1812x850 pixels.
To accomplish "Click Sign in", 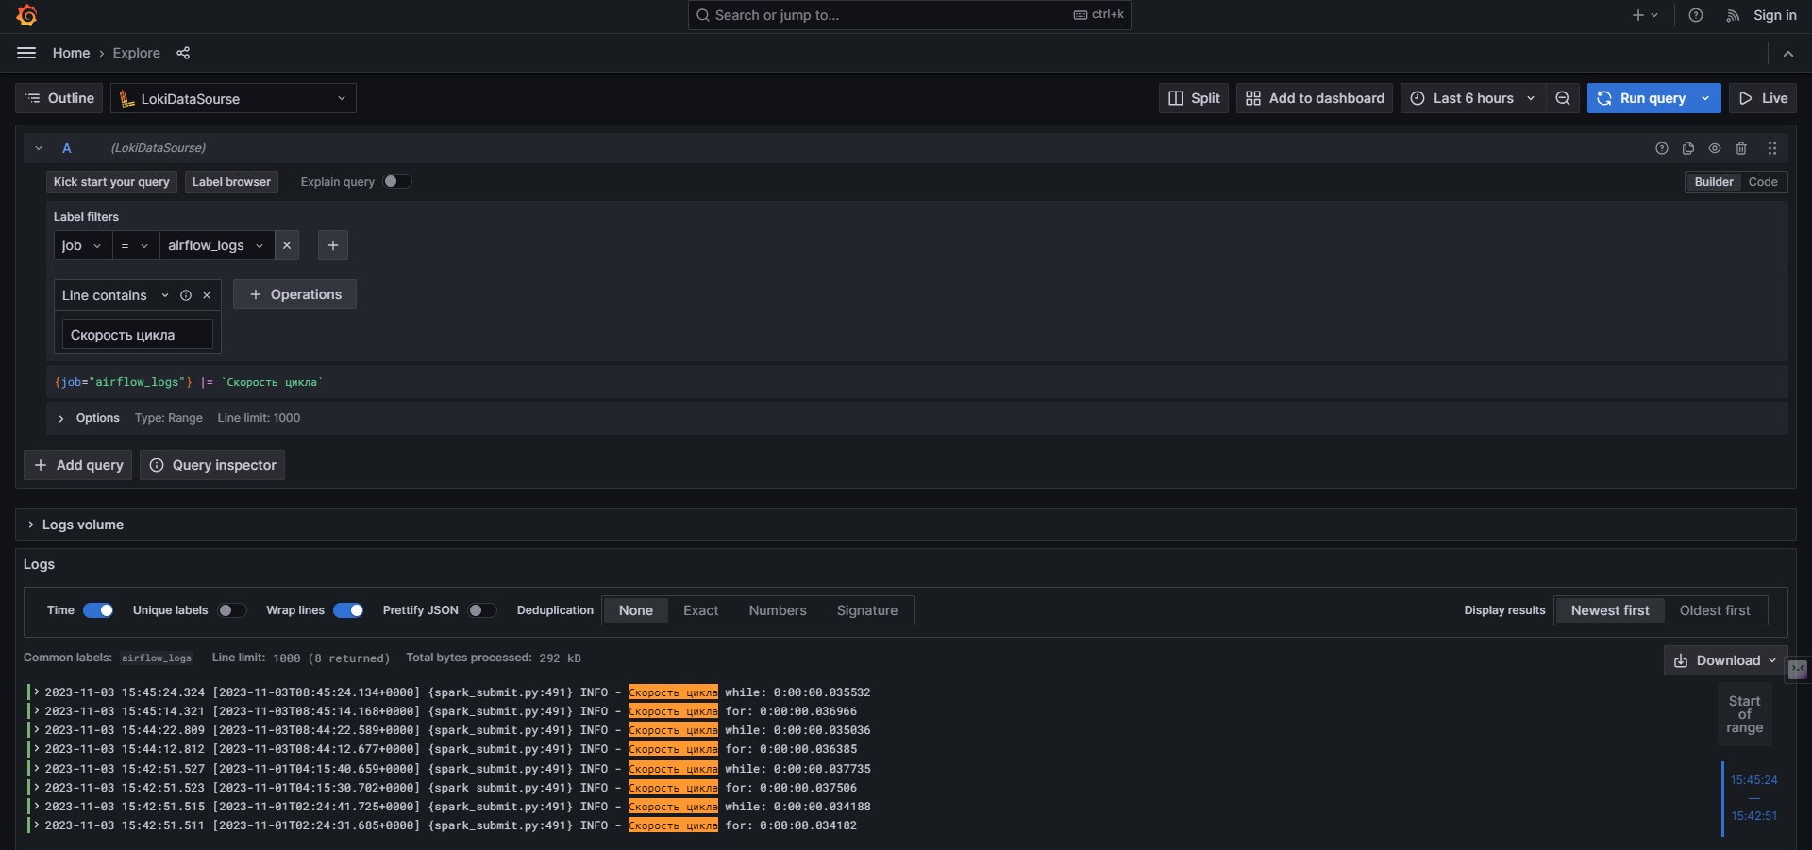I will pyautogui.click(x=1774, y=15).
